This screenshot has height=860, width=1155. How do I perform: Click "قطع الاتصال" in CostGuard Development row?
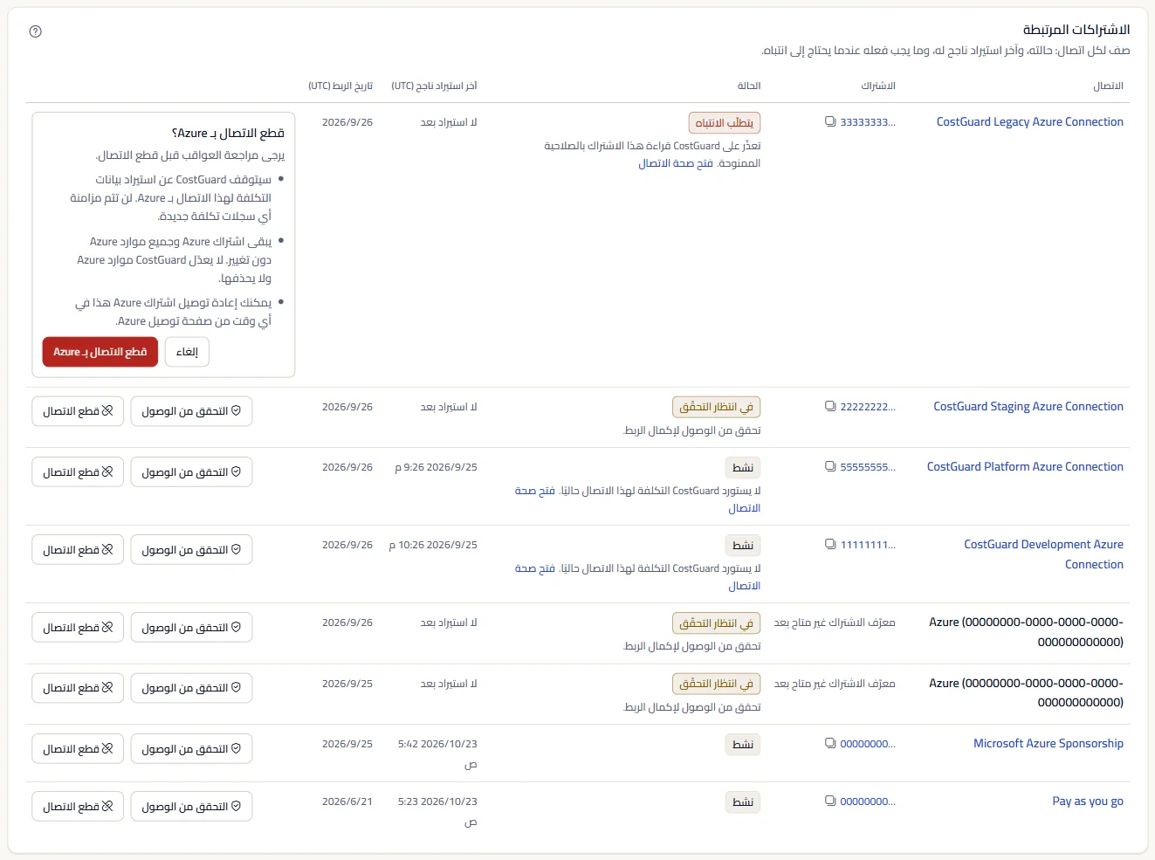point(78,550)
